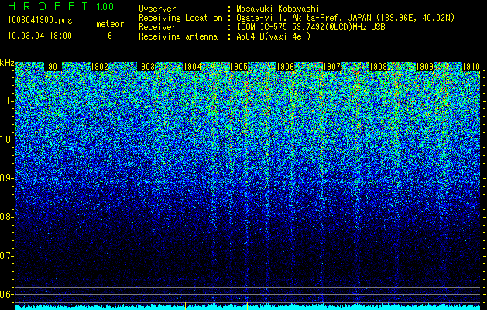487x310 pixels.
Task: Select the ICOM IC-575 53.7492 MHz receiver text
Action: [310, 27]
